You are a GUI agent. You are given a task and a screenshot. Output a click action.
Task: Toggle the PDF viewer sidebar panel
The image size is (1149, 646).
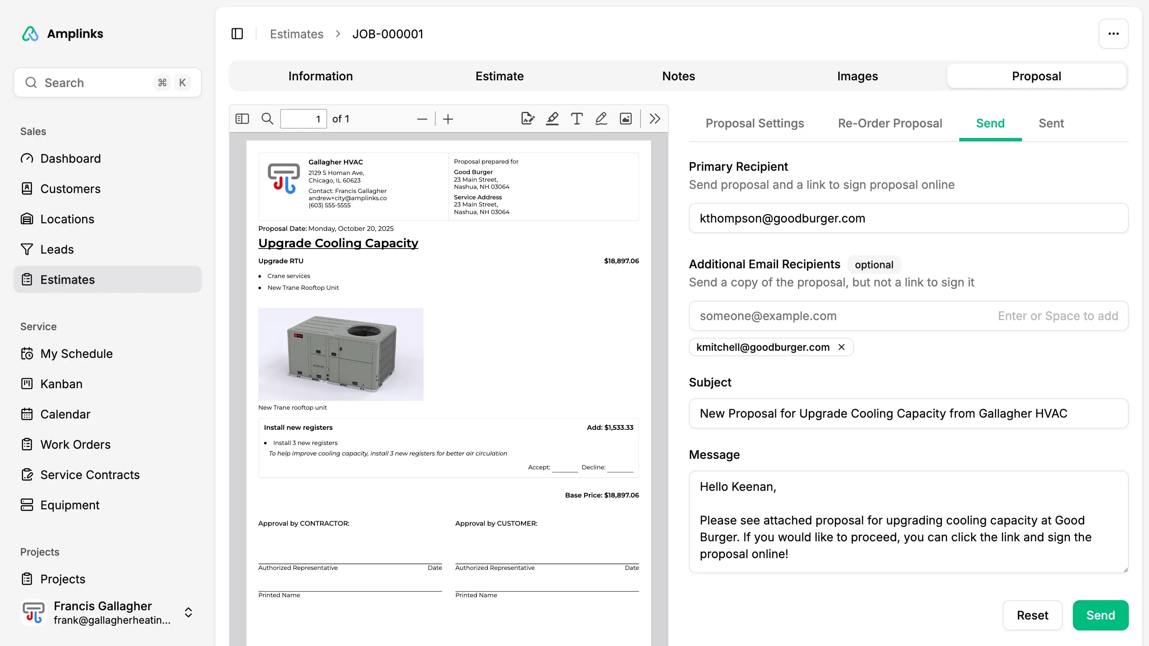[242, 119]
